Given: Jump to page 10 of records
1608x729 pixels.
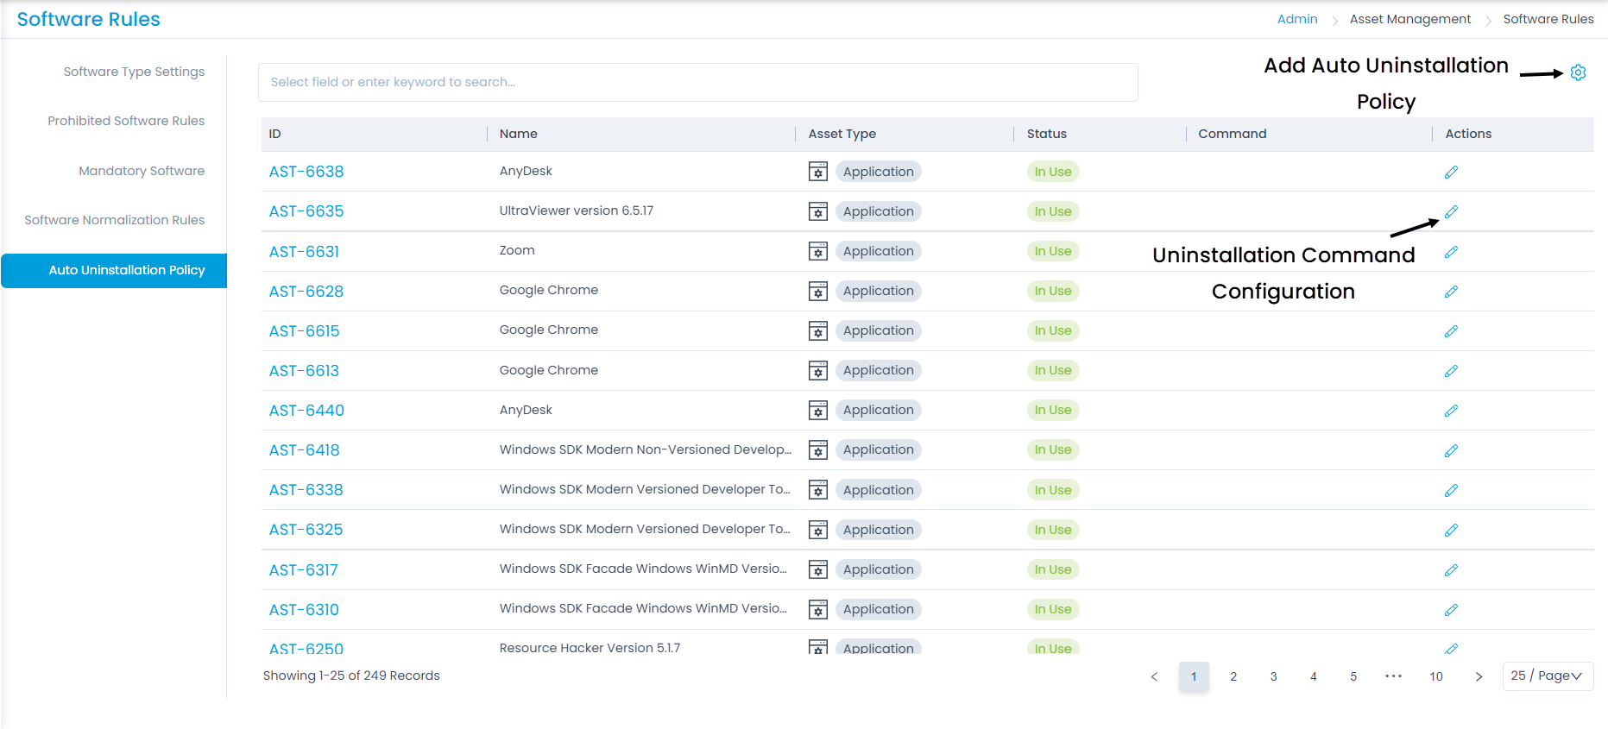Looking at the screenshot, I should 1435,676.
